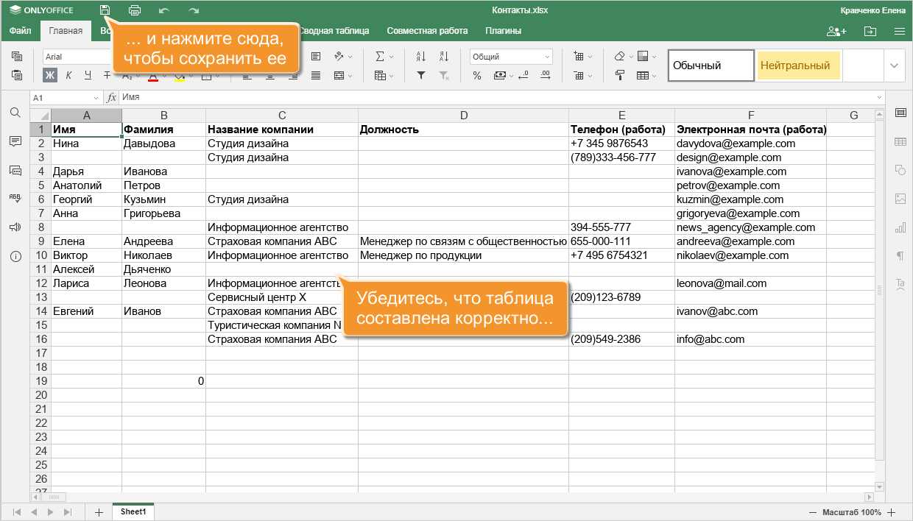Click the Copy style paintbrush icon

click(620, 75)
